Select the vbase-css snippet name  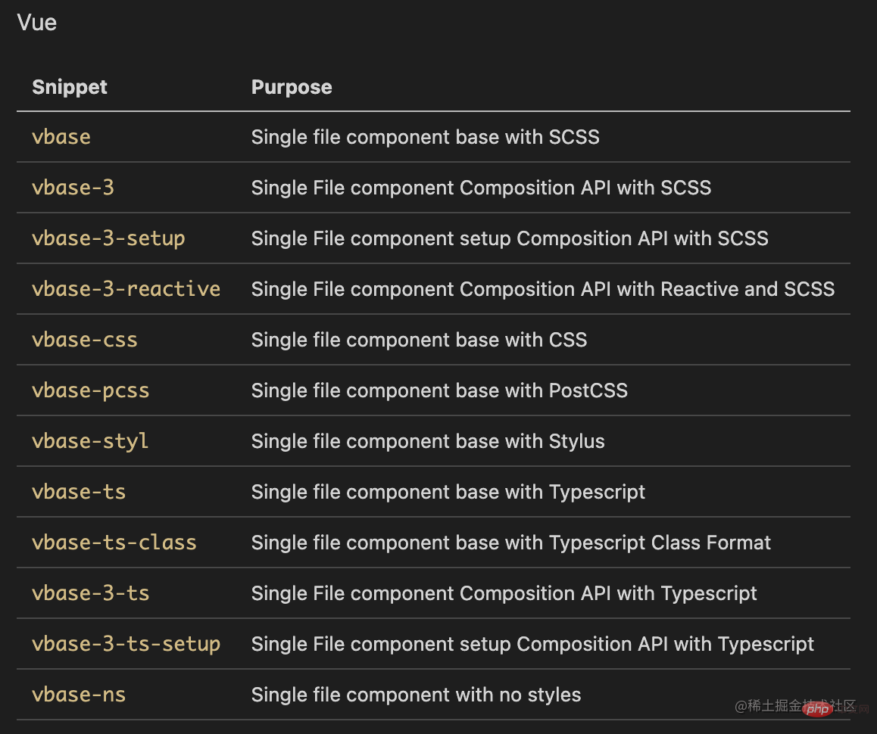pyautogui.click(x=85, y=340)
